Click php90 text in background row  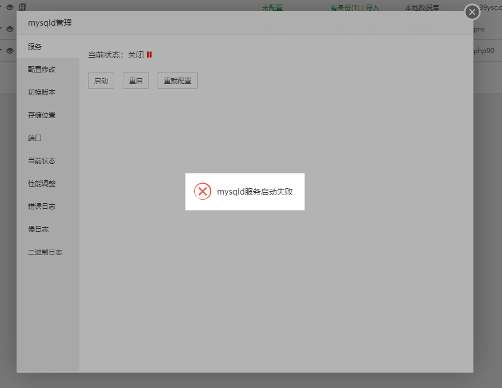(484, 51)
